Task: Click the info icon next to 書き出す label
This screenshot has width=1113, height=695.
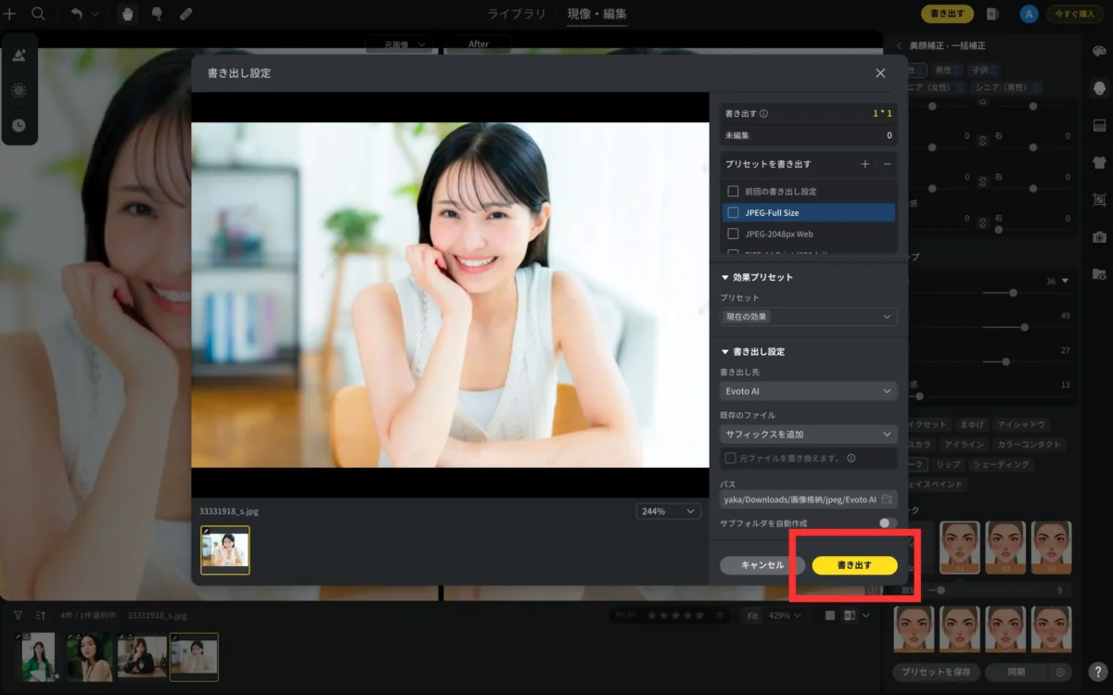Action: (x=764, y=114)
